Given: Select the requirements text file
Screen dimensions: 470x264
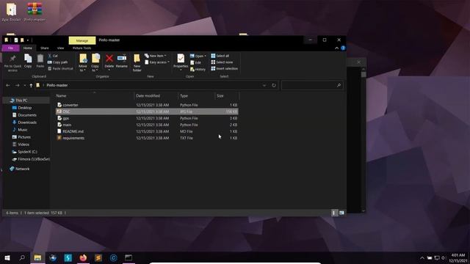Looking at the screenshot, I should pos(147,138).
